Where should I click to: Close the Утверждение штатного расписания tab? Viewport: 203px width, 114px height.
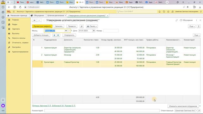coord(108,16)
